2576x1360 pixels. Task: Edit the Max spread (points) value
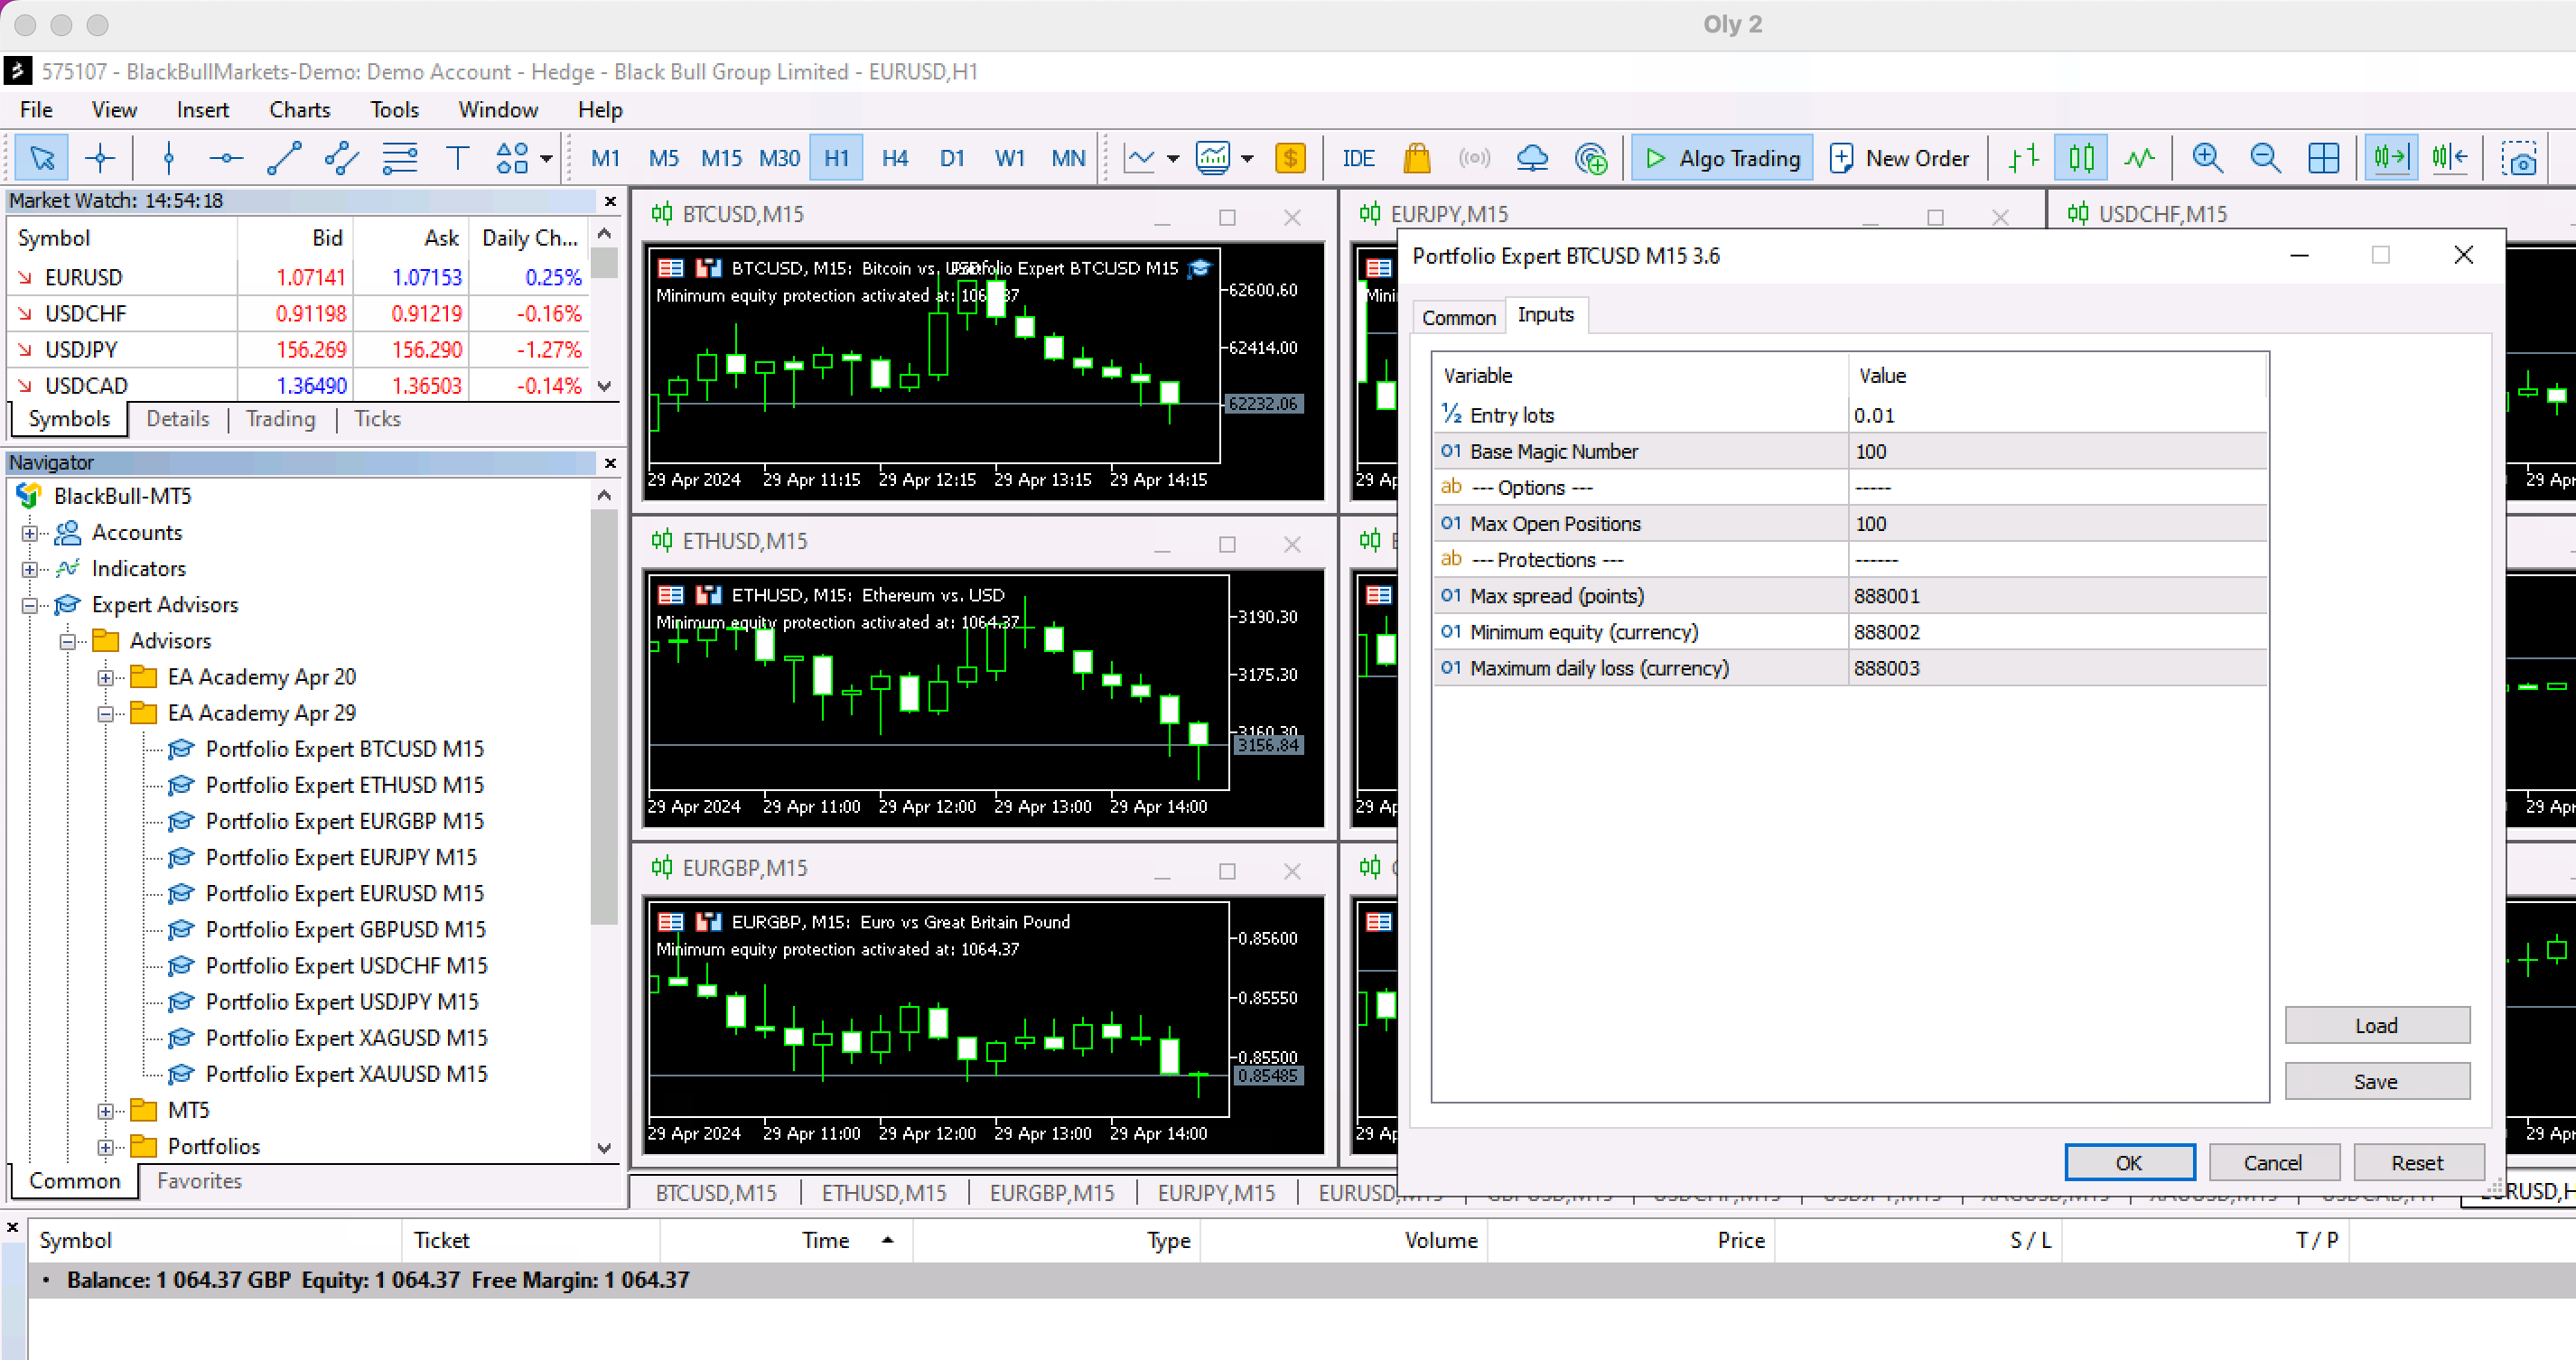coord(2057,596)
